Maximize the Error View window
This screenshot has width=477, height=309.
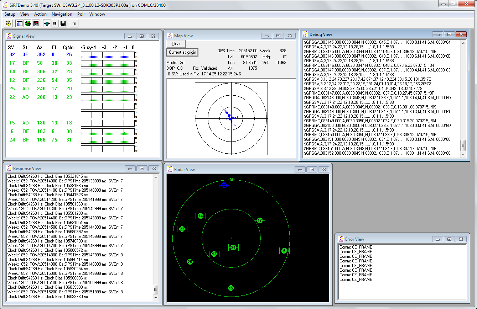450,239
